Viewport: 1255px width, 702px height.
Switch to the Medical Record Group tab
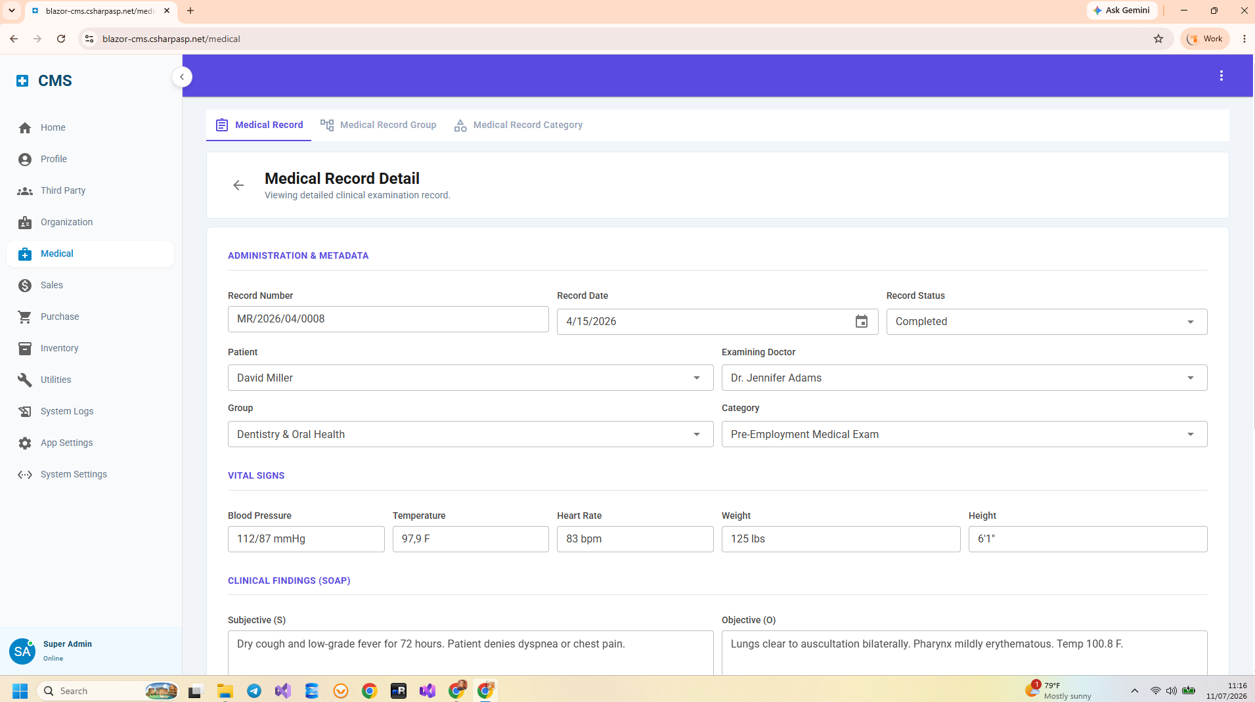378,125
